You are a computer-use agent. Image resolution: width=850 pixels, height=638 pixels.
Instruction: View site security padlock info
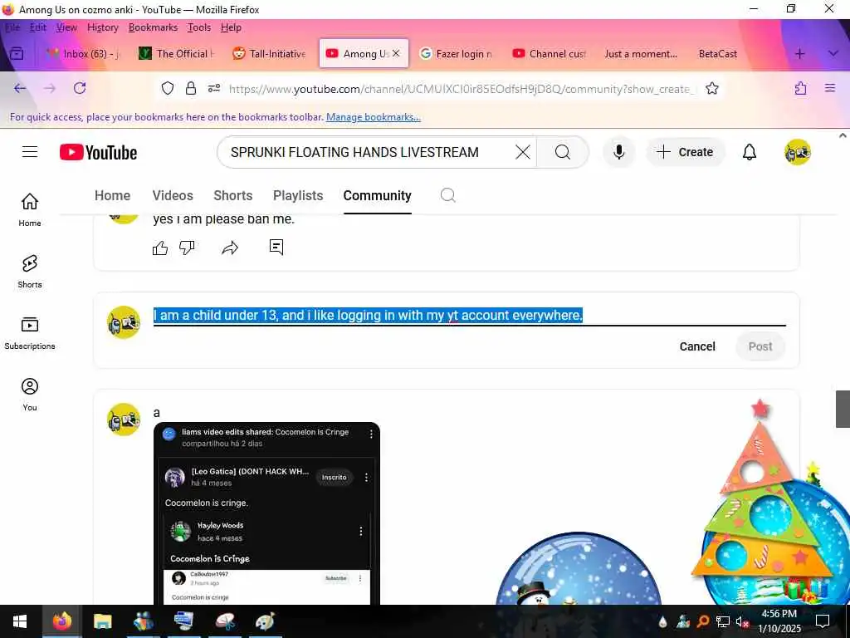(x=191, y=88)
